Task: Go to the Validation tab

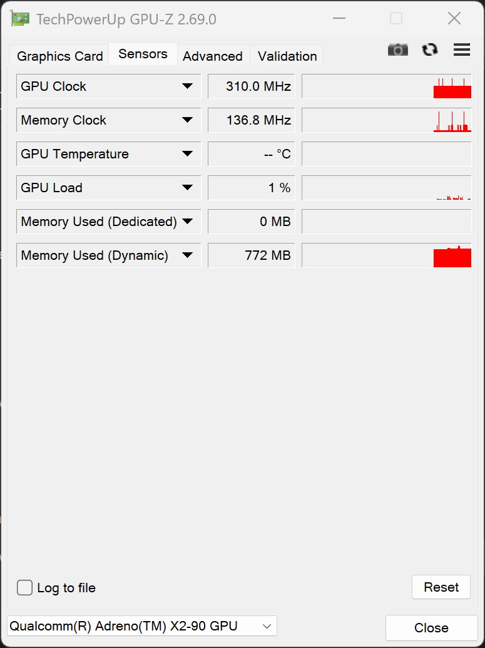Action: [x=287, y=56]
